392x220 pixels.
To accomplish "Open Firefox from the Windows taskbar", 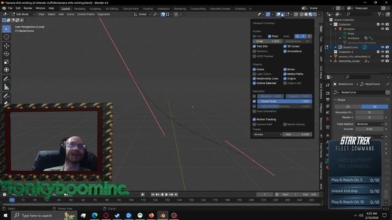I will click(x=151, y=215).
